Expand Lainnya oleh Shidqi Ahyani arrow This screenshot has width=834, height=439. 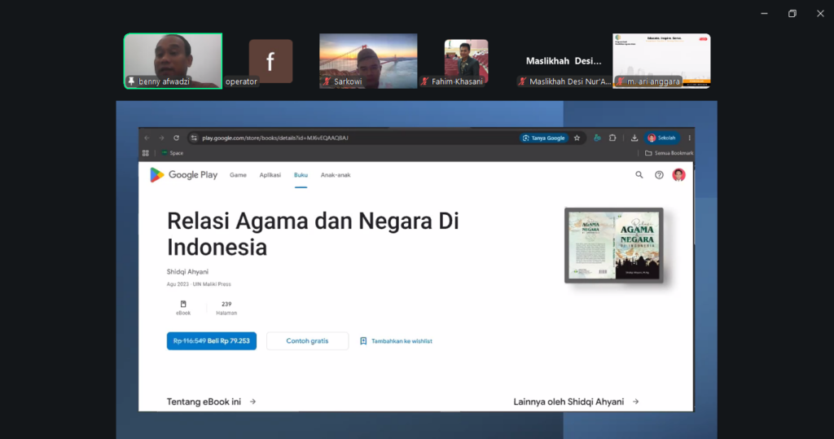coord(635,402)
